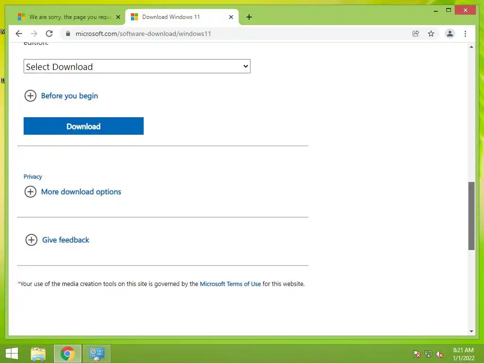The width and height of the screenshot is (484, 363).
Task: Click the taskbar clock showing 8:21 AM
Action: pyautogui.click(x=463, y=354)
